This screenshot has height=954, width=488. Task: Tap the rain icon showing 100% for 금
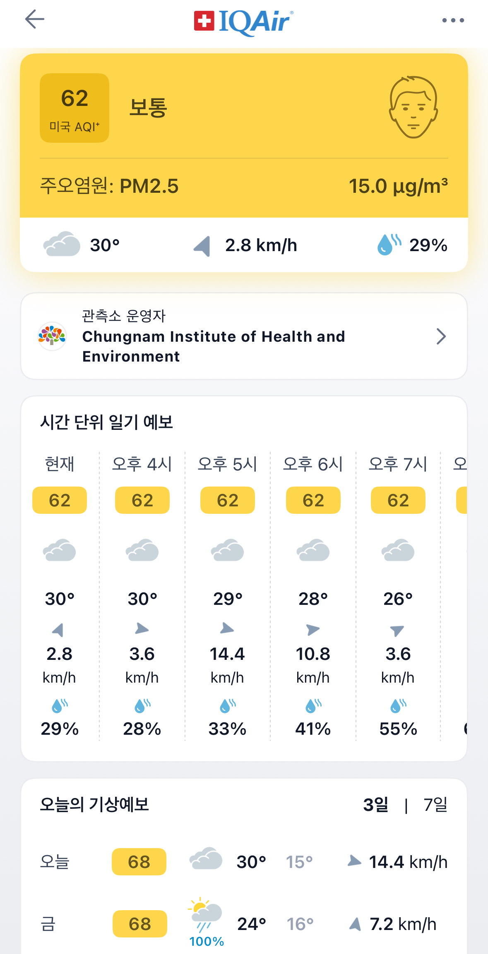[x=204, y=922]
